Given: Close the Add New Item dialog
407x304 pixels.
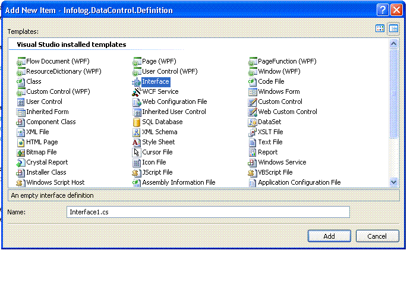Looking at the screenshot, I should 397,10.
